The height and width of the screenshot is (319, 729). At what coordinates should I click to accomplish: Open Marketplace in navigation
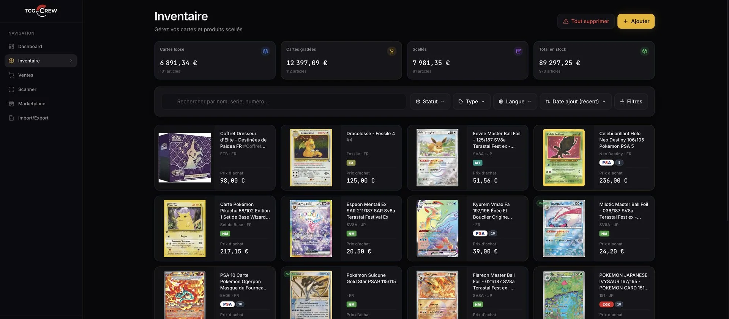pyautogui.click(x=41, y=103)
